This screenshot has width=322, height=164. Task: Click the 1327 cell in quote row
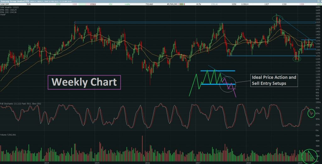pos(267,4)
